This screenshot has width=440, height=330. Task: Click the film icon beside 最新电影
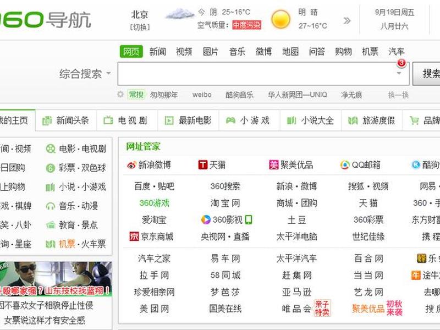pos(169,120)
